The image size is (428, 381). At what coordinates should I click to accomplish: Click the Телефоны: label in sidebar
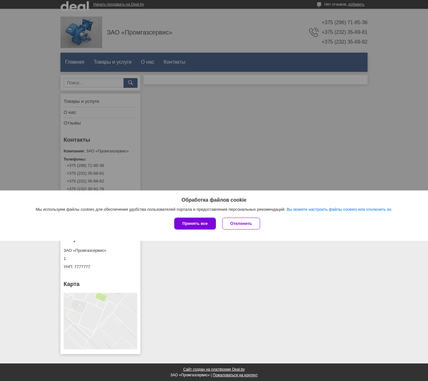point(75,159)
